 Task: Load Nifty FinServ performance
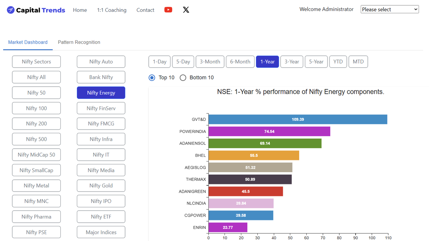pos(101,108)
